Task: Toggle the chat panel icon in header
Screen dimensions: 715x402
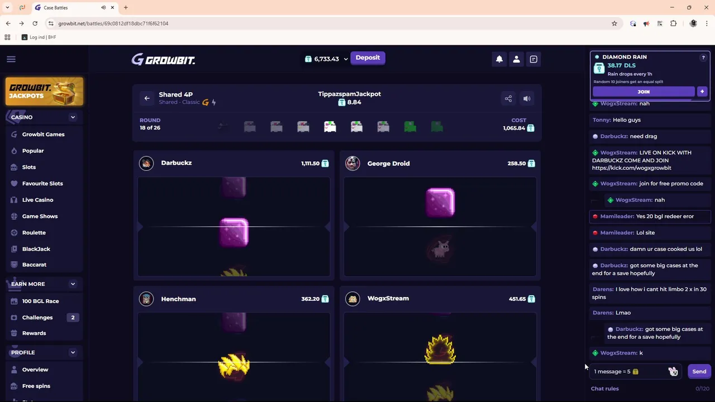Action: pos(533,59)
